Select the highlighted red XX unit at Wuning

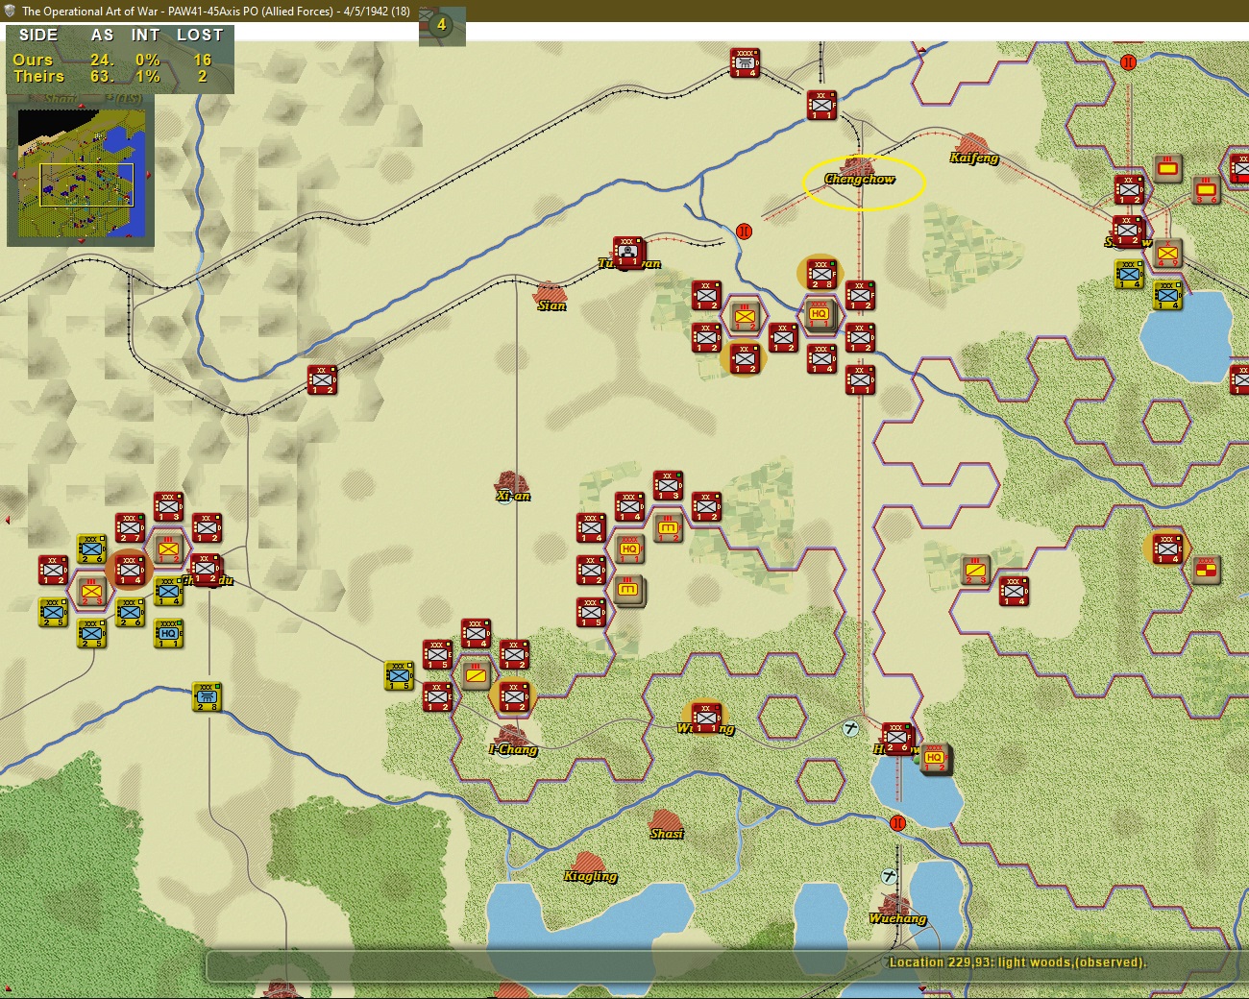[x=706, y=717]
